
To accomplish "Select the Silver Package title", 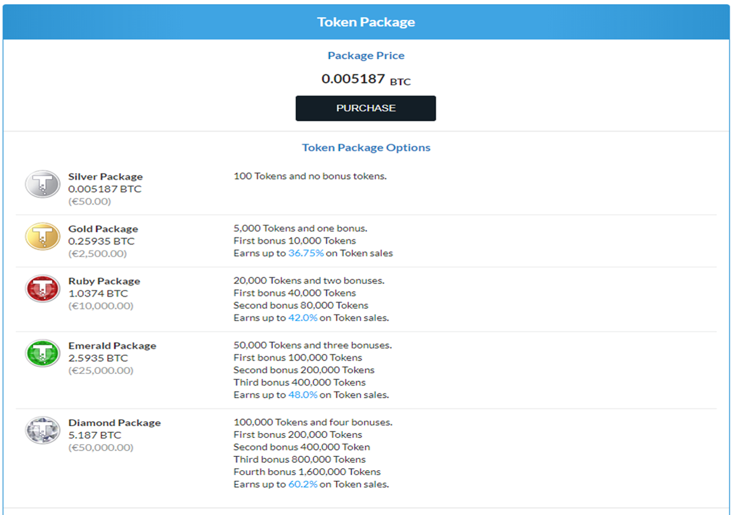I will 105,177.
